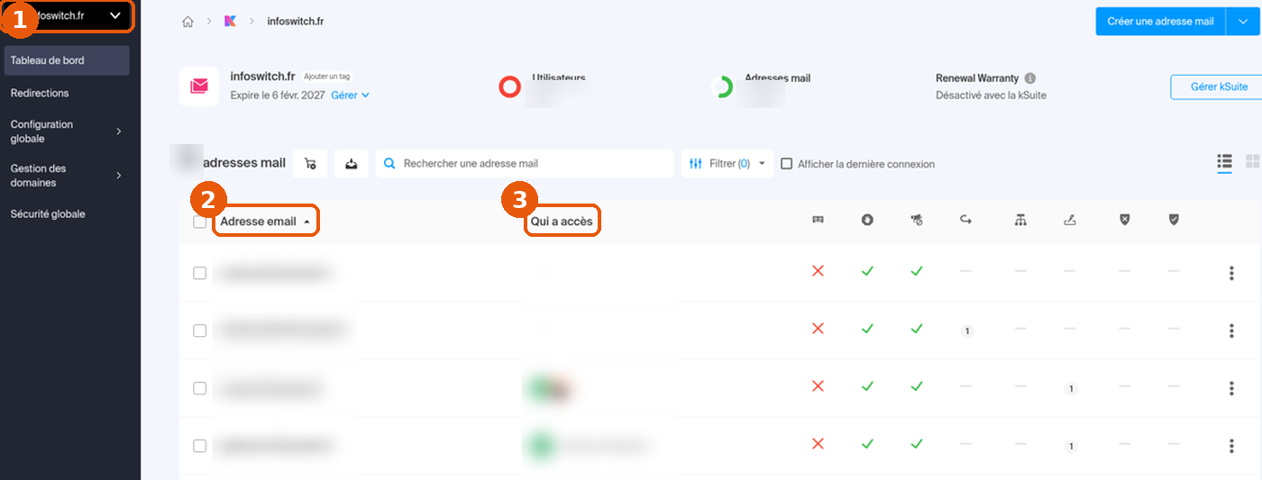
Task: Click the pink mail service icon
Action: click(x=199, y=86)
